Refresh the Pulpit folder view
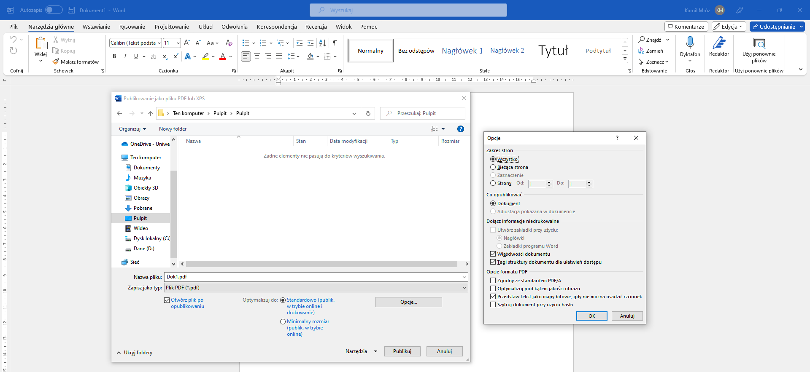The height and width of the screenshot is (372, 810). (368, 113)
